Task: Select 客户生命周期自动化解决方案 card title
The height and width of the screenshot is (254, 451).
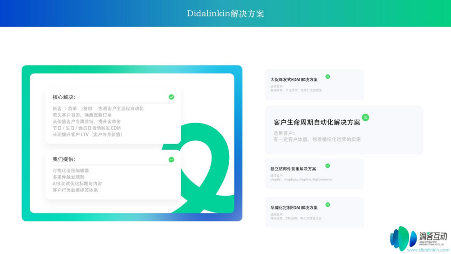Action: point(317,122)
